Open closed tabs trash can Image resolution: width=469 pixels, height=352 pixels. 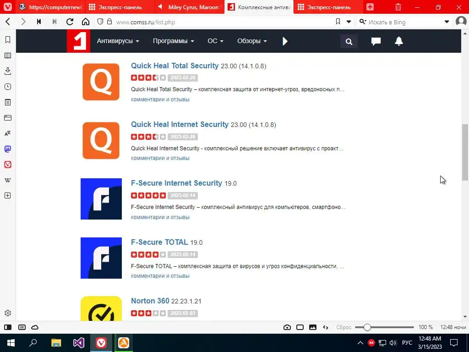tap(398, 7)
